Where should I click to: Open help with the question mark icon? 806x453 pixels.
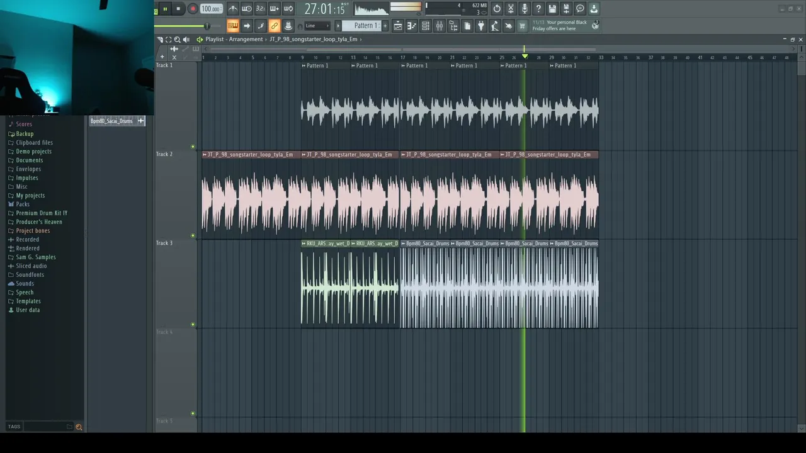(538, 9)
